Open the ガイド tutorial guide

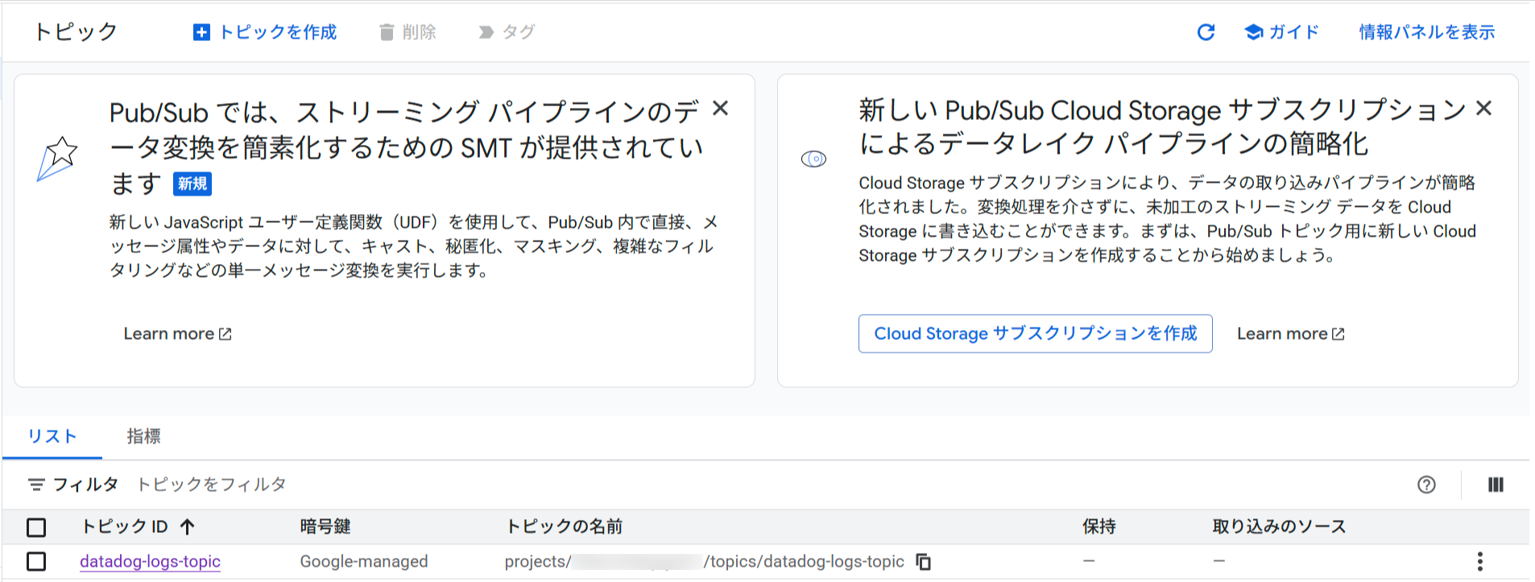click(1281, 32)
